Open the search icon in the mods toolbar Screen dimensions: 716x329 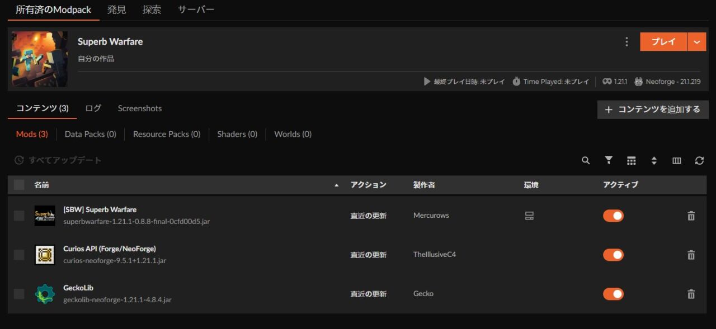[585, 160]
